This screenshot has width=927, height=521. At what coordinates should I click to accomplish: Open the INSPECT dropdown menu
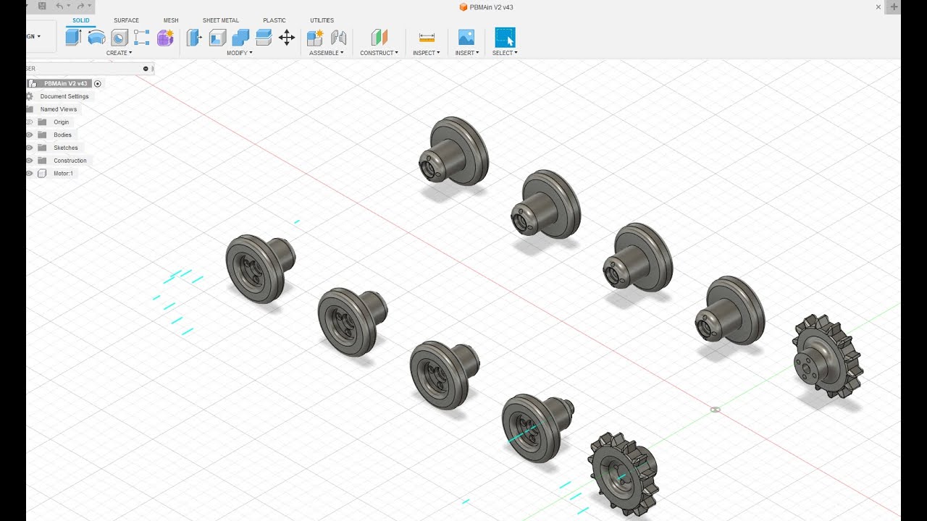tap(427, 53)
